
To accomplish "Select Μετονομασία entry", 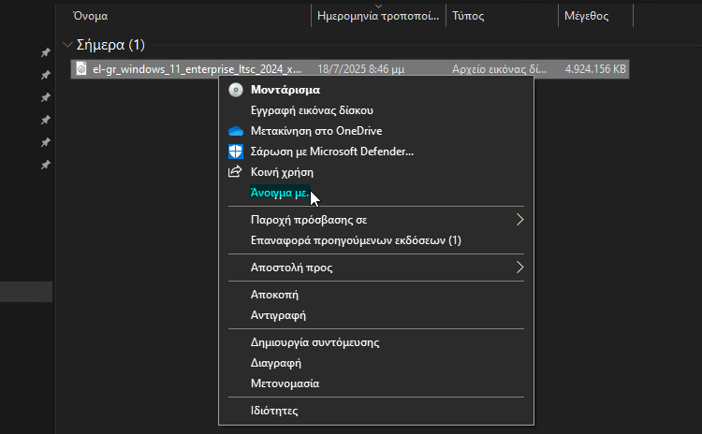I will point(285,383).
